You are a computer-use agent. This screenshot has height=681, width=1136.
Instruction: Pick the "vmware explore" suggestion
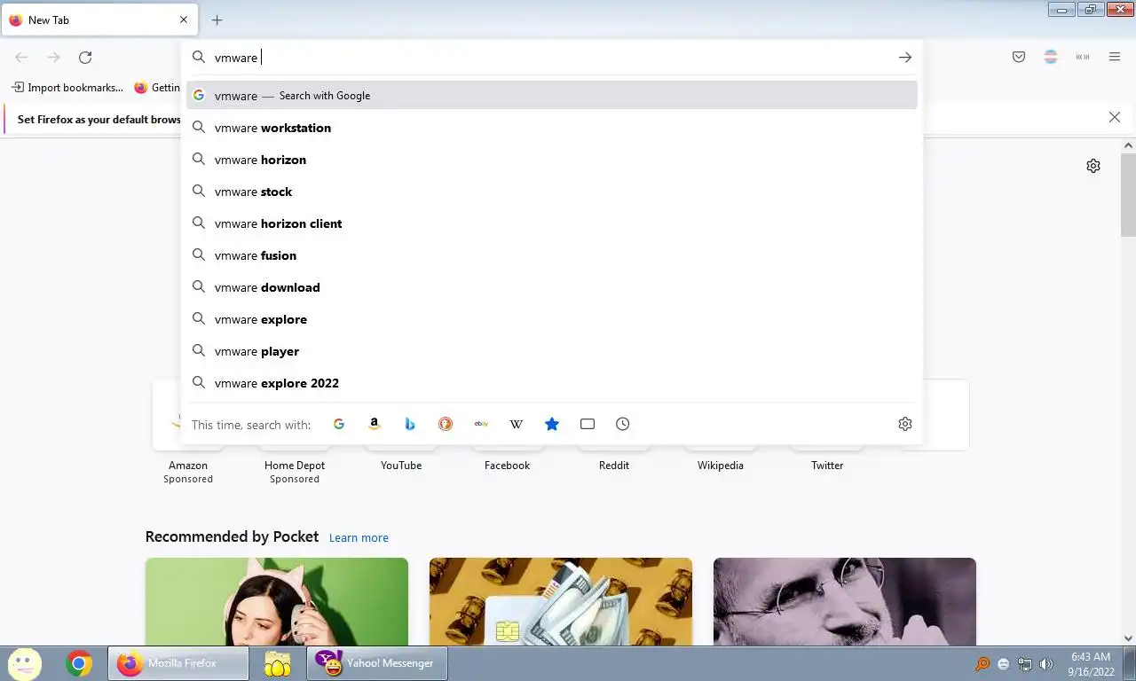point(552,319)
